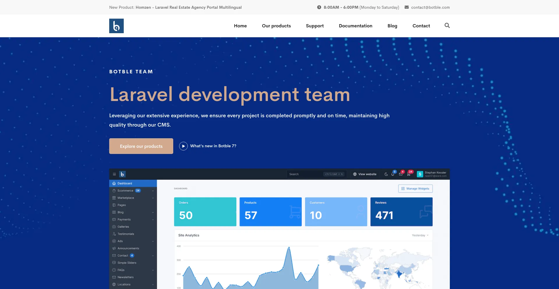Image resolution: width=559 pixels, height=289 pixels.
Task: Open the shopping cart orders icon
Action: point(409,174)
